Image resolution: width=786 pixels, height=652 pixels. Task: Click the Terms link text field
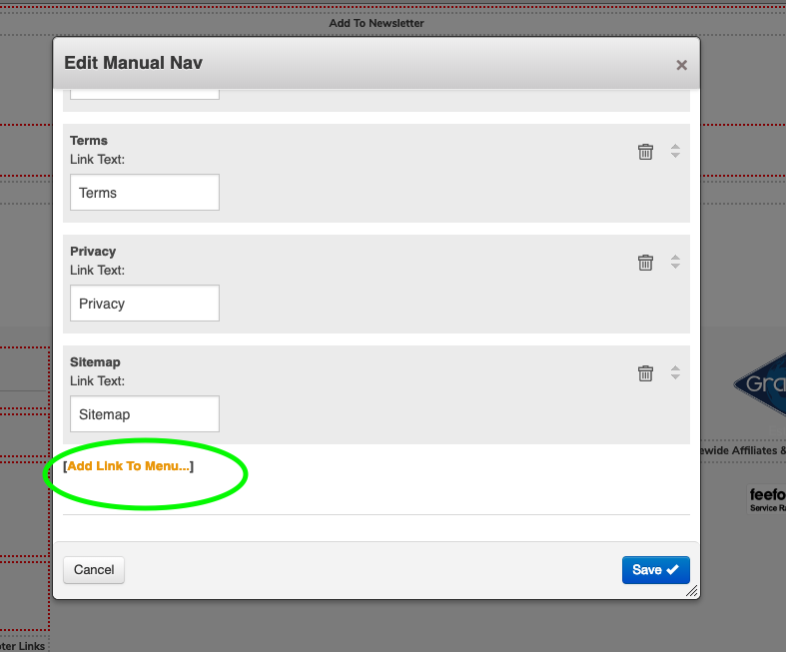tap(145, 193)
